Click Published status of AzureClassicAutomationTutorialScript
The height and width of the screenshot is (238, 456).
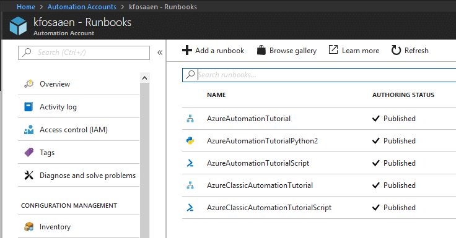(x=399, y=208)
